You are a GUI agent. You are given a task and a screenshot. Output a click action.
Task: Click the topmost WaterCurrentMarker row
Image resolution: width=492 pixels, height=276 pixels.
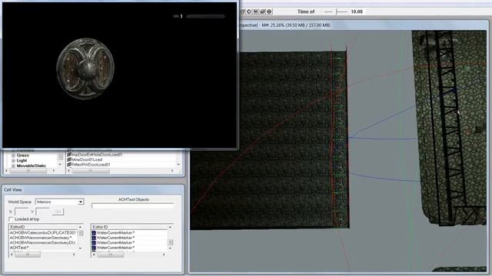tap(116, 233)
